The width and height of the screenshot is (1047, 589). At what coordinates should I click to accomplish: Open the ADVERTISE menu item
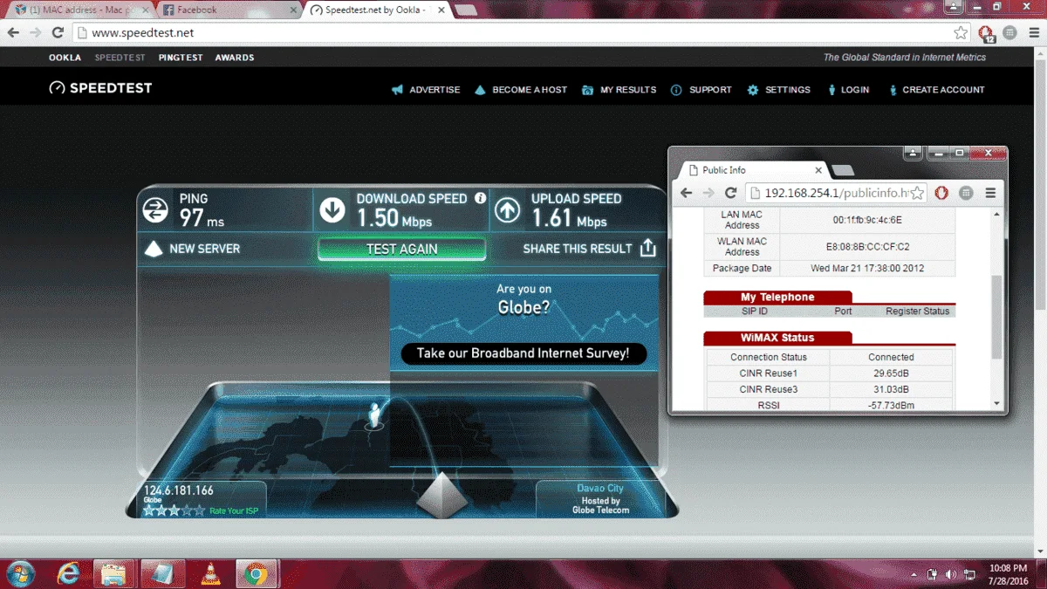[426, 90]
